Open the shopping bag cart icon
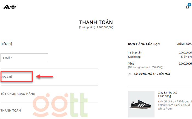This screenshot has width=192, height=119. 188,7
